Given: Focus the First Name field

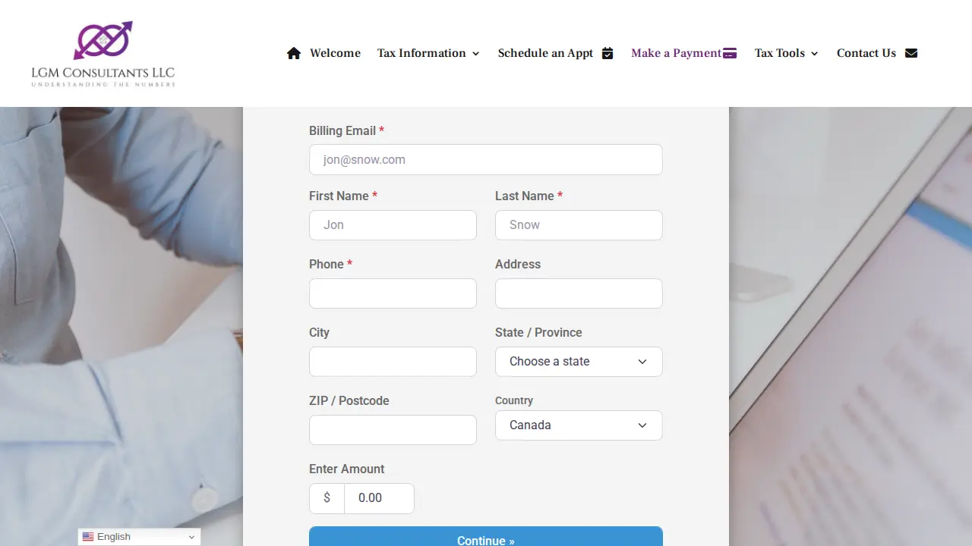Looking at the screenshot, I should point(393,225).
